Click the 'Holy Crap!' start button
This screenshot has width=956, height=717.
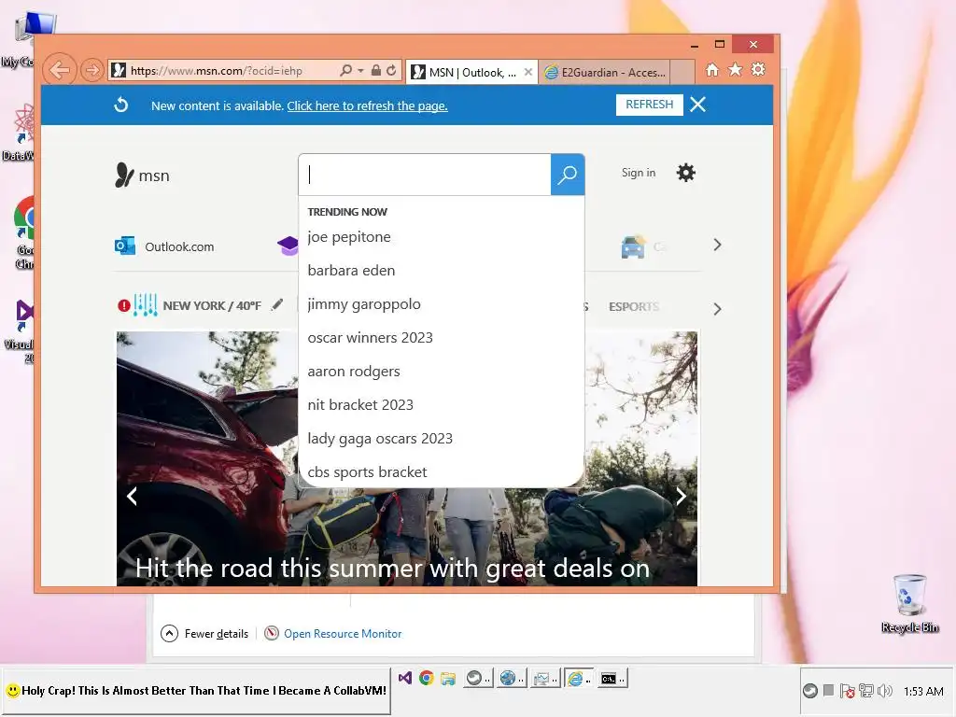click(x=196, y=691)
